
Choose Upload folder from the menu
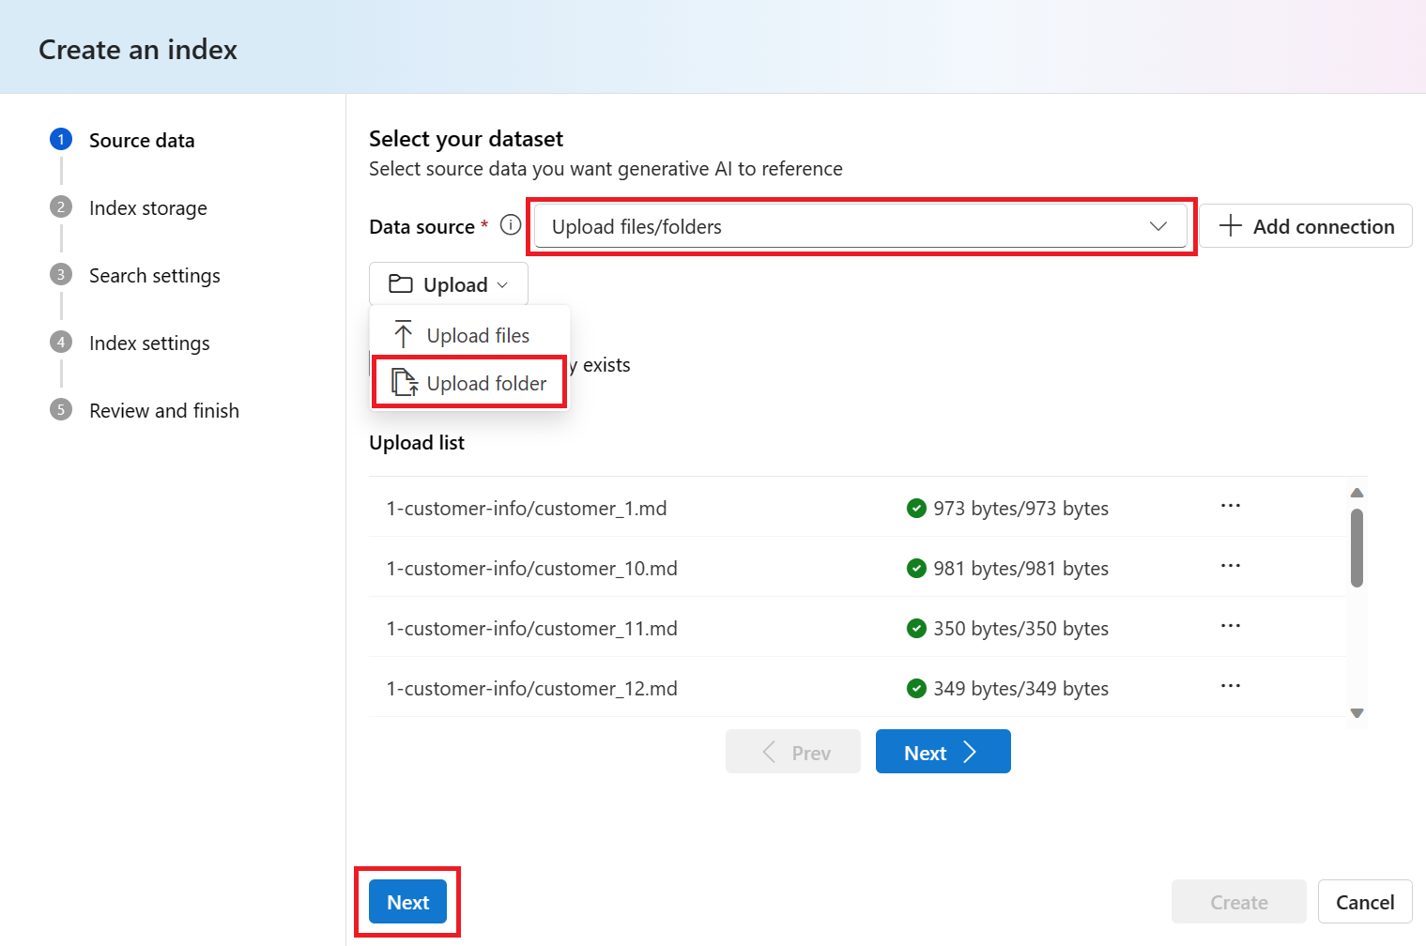coord(469,383)
